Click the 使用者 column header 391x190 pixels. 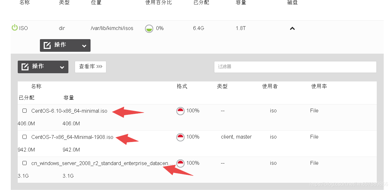[x=270, y=86]
